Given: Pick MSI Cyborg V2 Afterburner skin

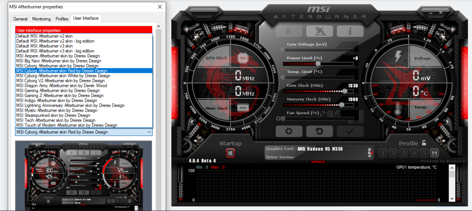Looking at the screenshot, I should click(x=84, y=80).
